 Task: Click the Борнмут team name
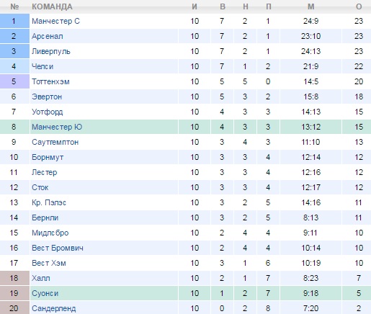pyautogui.click(x=48, y=157)
